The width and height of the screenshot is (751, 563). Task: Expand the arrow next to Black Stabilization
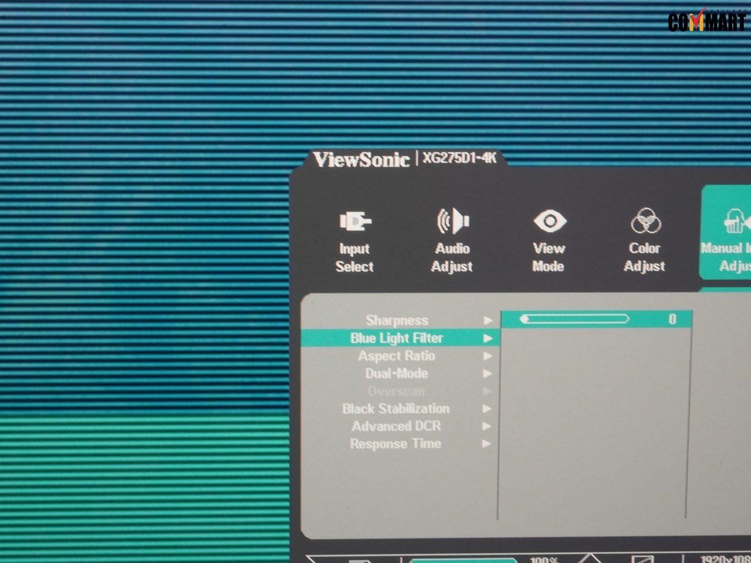coord(486,409)
